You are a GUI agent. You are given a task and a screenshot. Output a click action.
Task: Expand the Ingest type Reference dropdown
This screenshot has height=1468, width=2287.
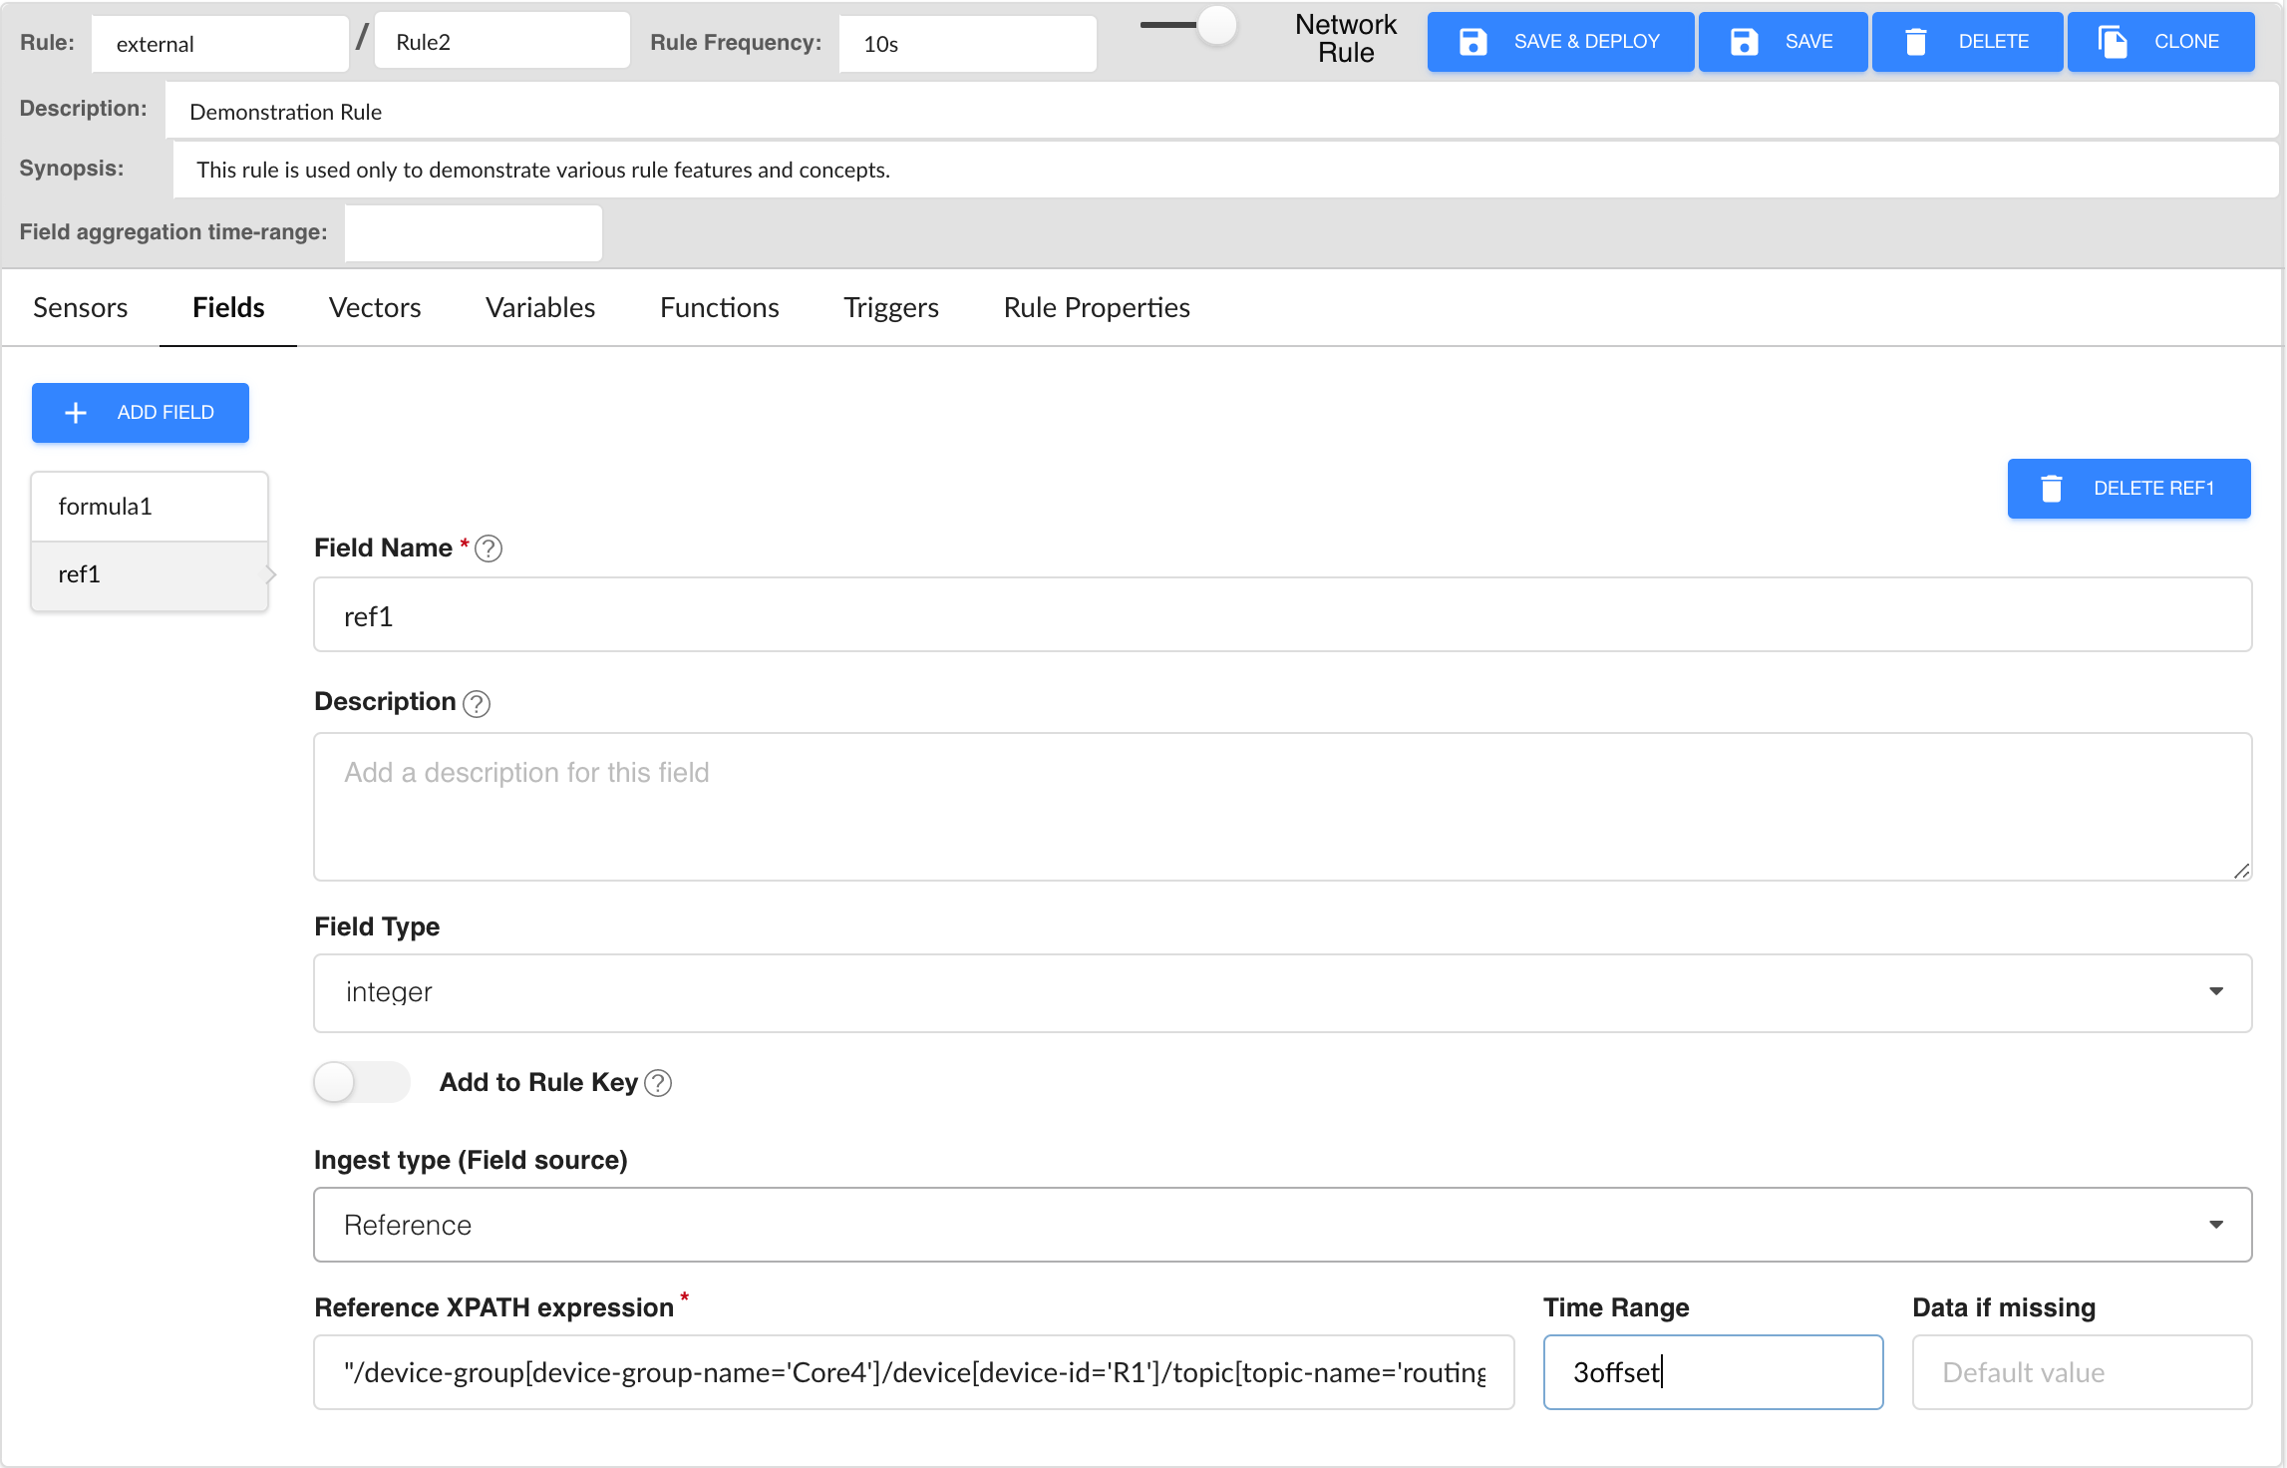coord(1282,1225)
